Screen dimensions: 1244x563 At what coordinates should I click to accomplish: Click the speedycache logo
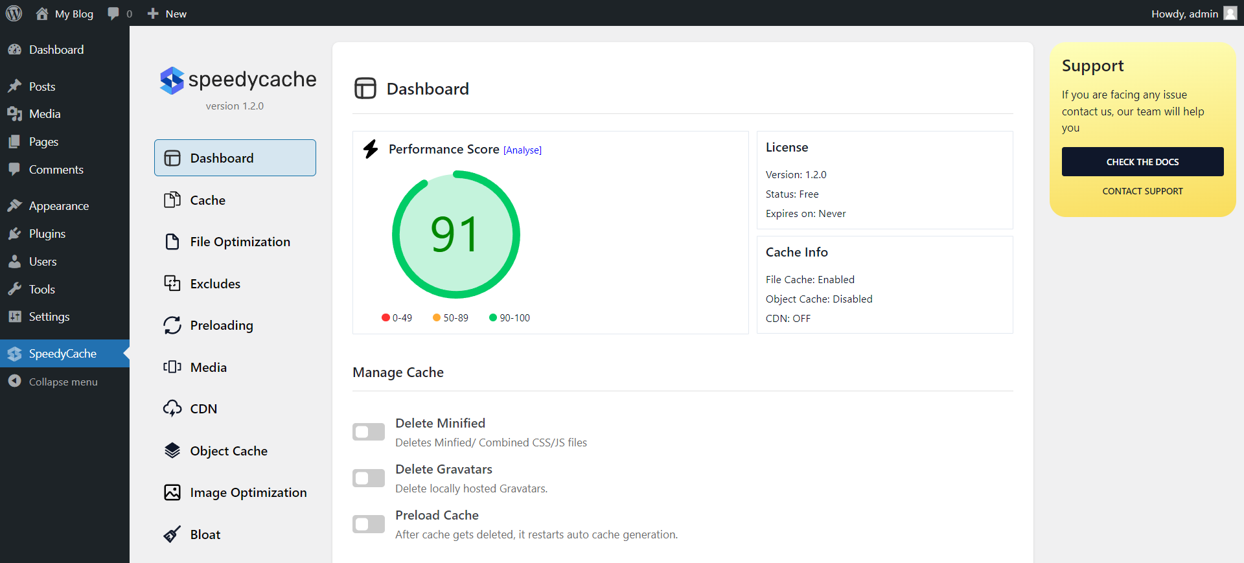(238, 80)
